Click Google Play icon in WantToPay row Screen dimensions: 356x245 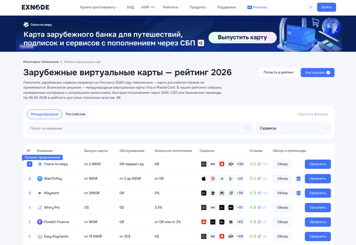coord(231,178)
